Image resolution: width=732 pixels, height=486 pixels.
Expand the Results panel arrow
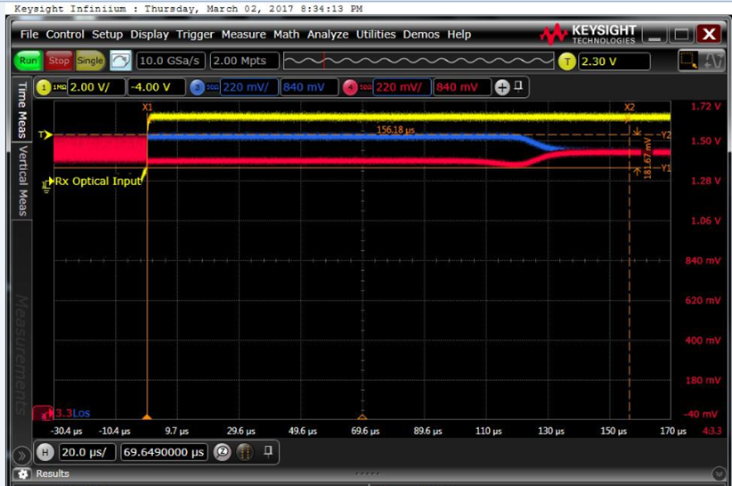tap(720, 474)
